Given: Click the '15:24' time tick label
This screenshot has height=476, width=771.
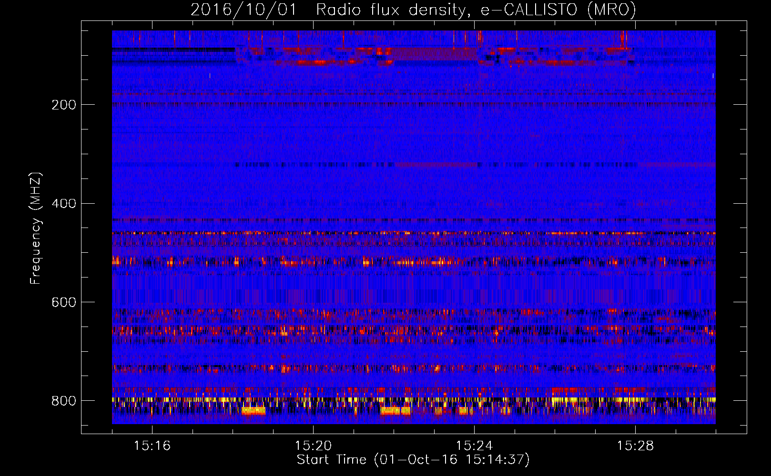Looking at the screenshot, I should pos(474,446).
